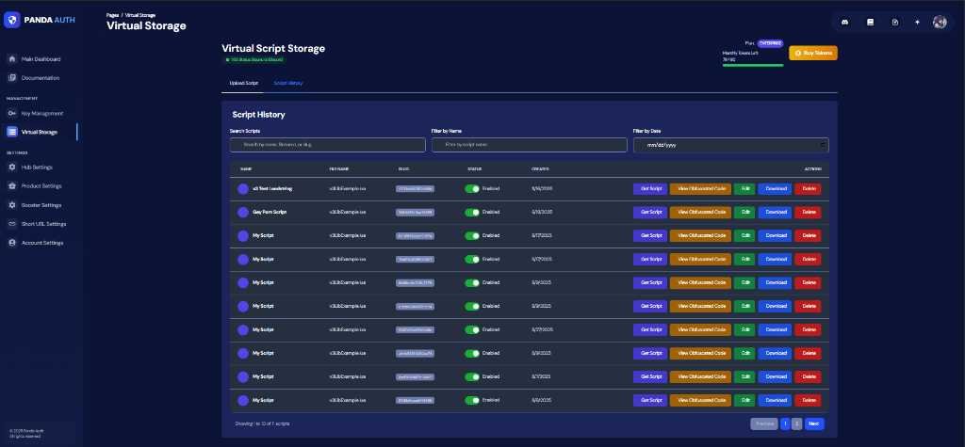Switch to the Upload Script tab

point(244,83)
